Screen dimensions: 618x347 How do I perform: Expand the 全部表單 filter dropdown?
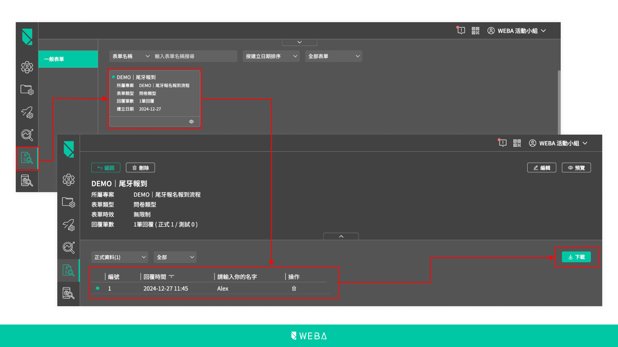(x=333, y=56)
